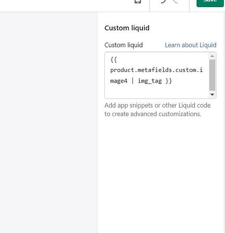Click the gray scrollbar thumb in the code box
225x233 pixels.
pyautogui.click(x=212, y=75)
